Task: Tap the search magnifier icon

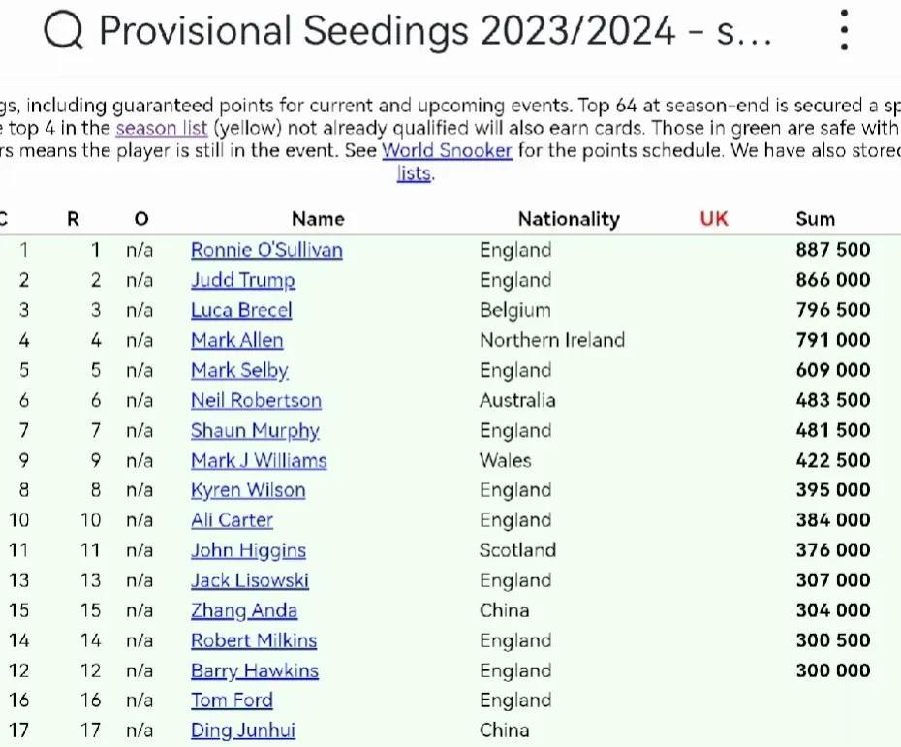Action: (x=64, y=31)
